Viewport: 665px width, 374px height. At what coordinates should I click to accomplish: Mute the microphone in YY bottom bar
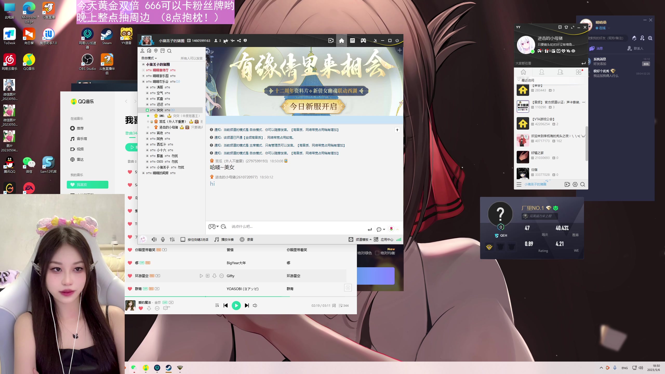pos(163,239)
